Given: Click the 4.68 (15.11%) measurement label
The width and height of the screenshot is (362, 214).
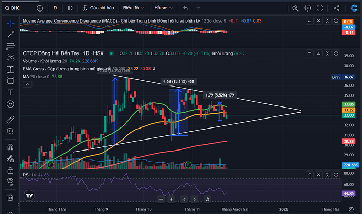Looking at the screenshot, I should coord(178,81).
